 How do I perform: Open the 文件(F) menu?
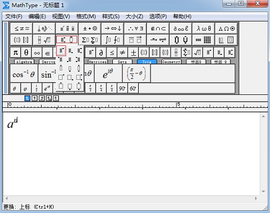[13, 16]
